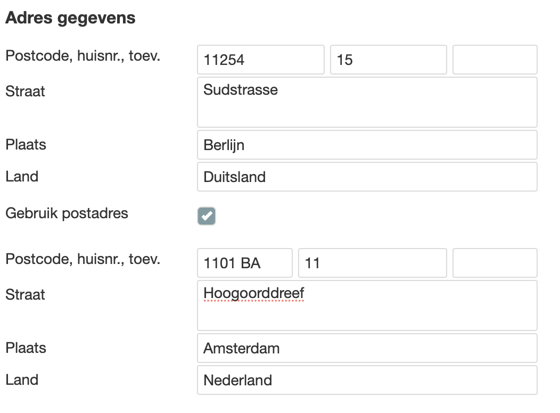The width and height of the screenshot is (560, 413).
Task: Click the Adres gegevens heading
Action: coord(70,18)
